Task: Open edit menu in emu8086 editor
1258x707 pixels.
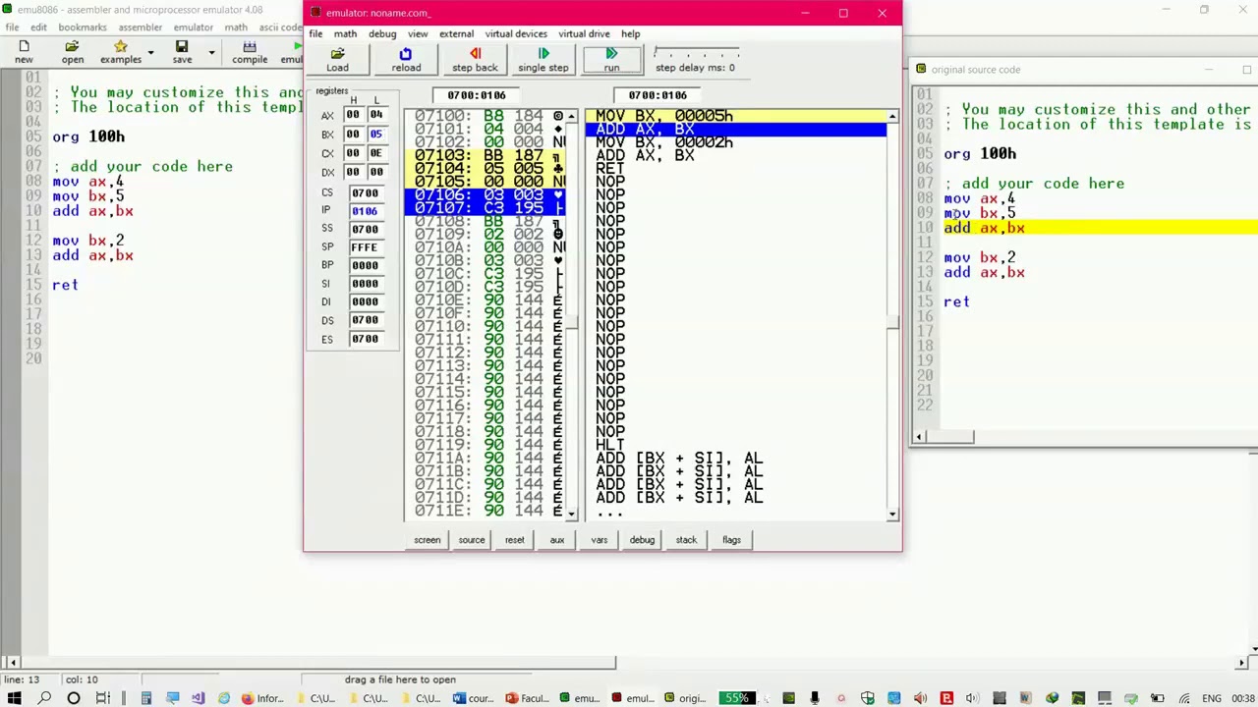Action: click(38, 27)
